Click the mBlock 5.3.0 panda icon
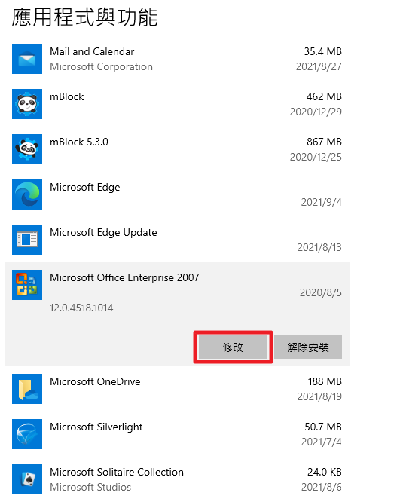Screen dimensions: 403x502 (x=27, y=149)
